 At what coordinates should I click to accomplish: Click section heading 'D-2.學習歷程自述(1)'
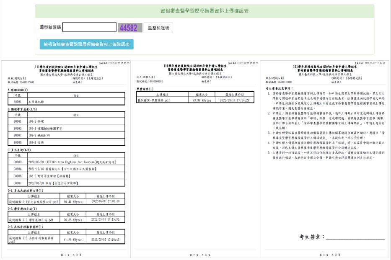point(22,209)
